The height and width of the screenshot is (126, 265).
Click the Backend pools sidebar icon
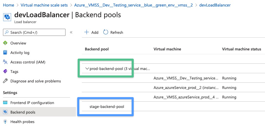[5, 112]
